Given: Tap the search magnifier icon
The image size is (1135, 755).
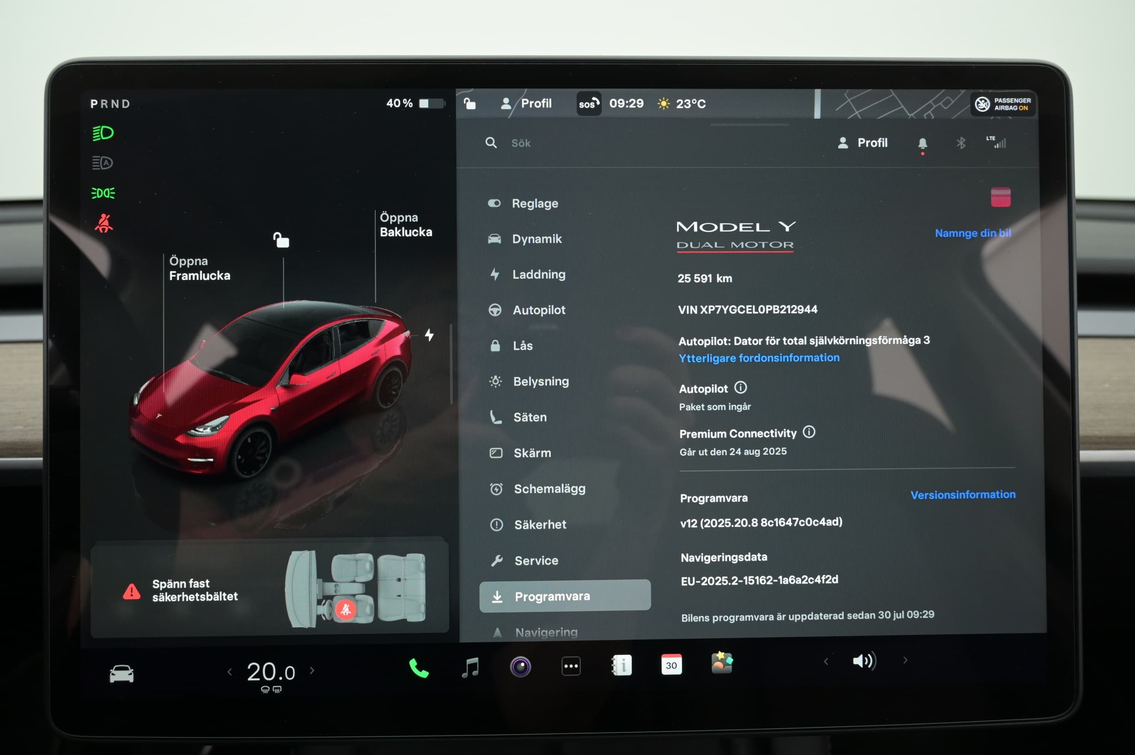Looking at the screenshot, I should click(491, 143).
